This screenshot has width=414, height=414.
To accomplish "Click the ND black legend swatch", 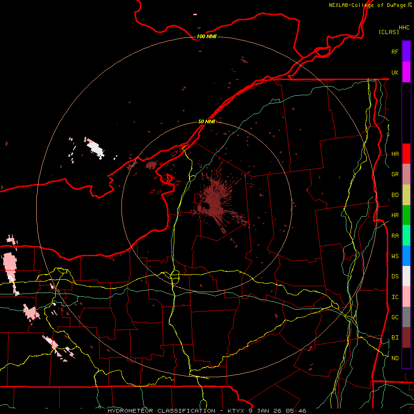I will [x=406, y=358].
